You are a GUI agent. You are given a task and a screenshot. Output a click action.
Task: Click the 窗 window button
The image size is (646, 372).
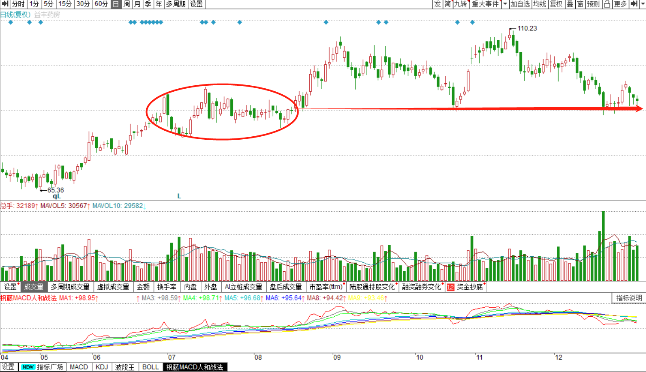(x=580, y=4)
